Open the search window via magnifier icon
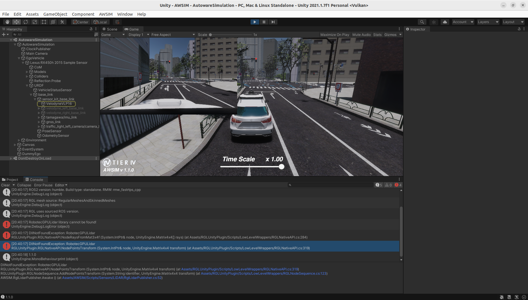 pyautogui.click(x=422, y=22)
